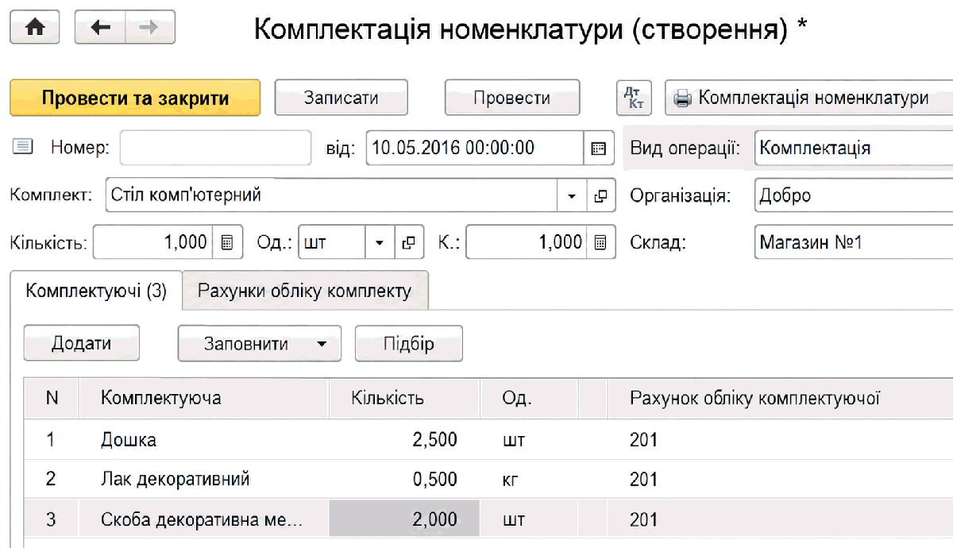Navigate back with the left arrow
The width and height of the screenshot is (953, 548).
(x=100, y=28)
